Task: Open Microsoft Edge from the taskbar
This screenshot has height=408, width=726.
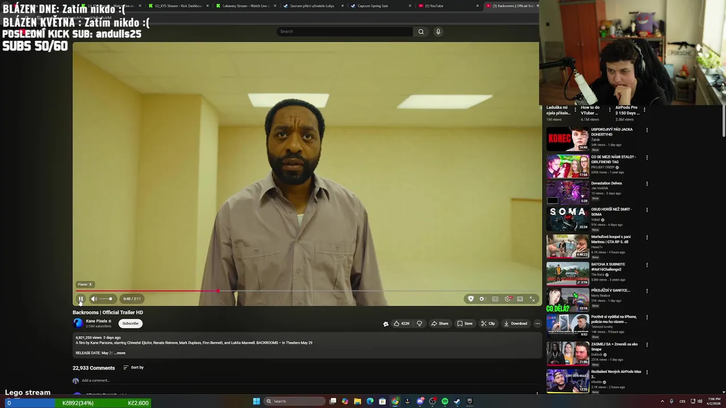Action: (370, 401)
